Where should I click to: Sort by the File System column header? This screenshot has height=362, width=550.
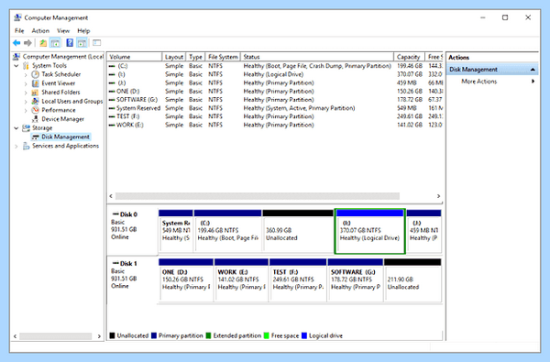click(x=223, y=57)
